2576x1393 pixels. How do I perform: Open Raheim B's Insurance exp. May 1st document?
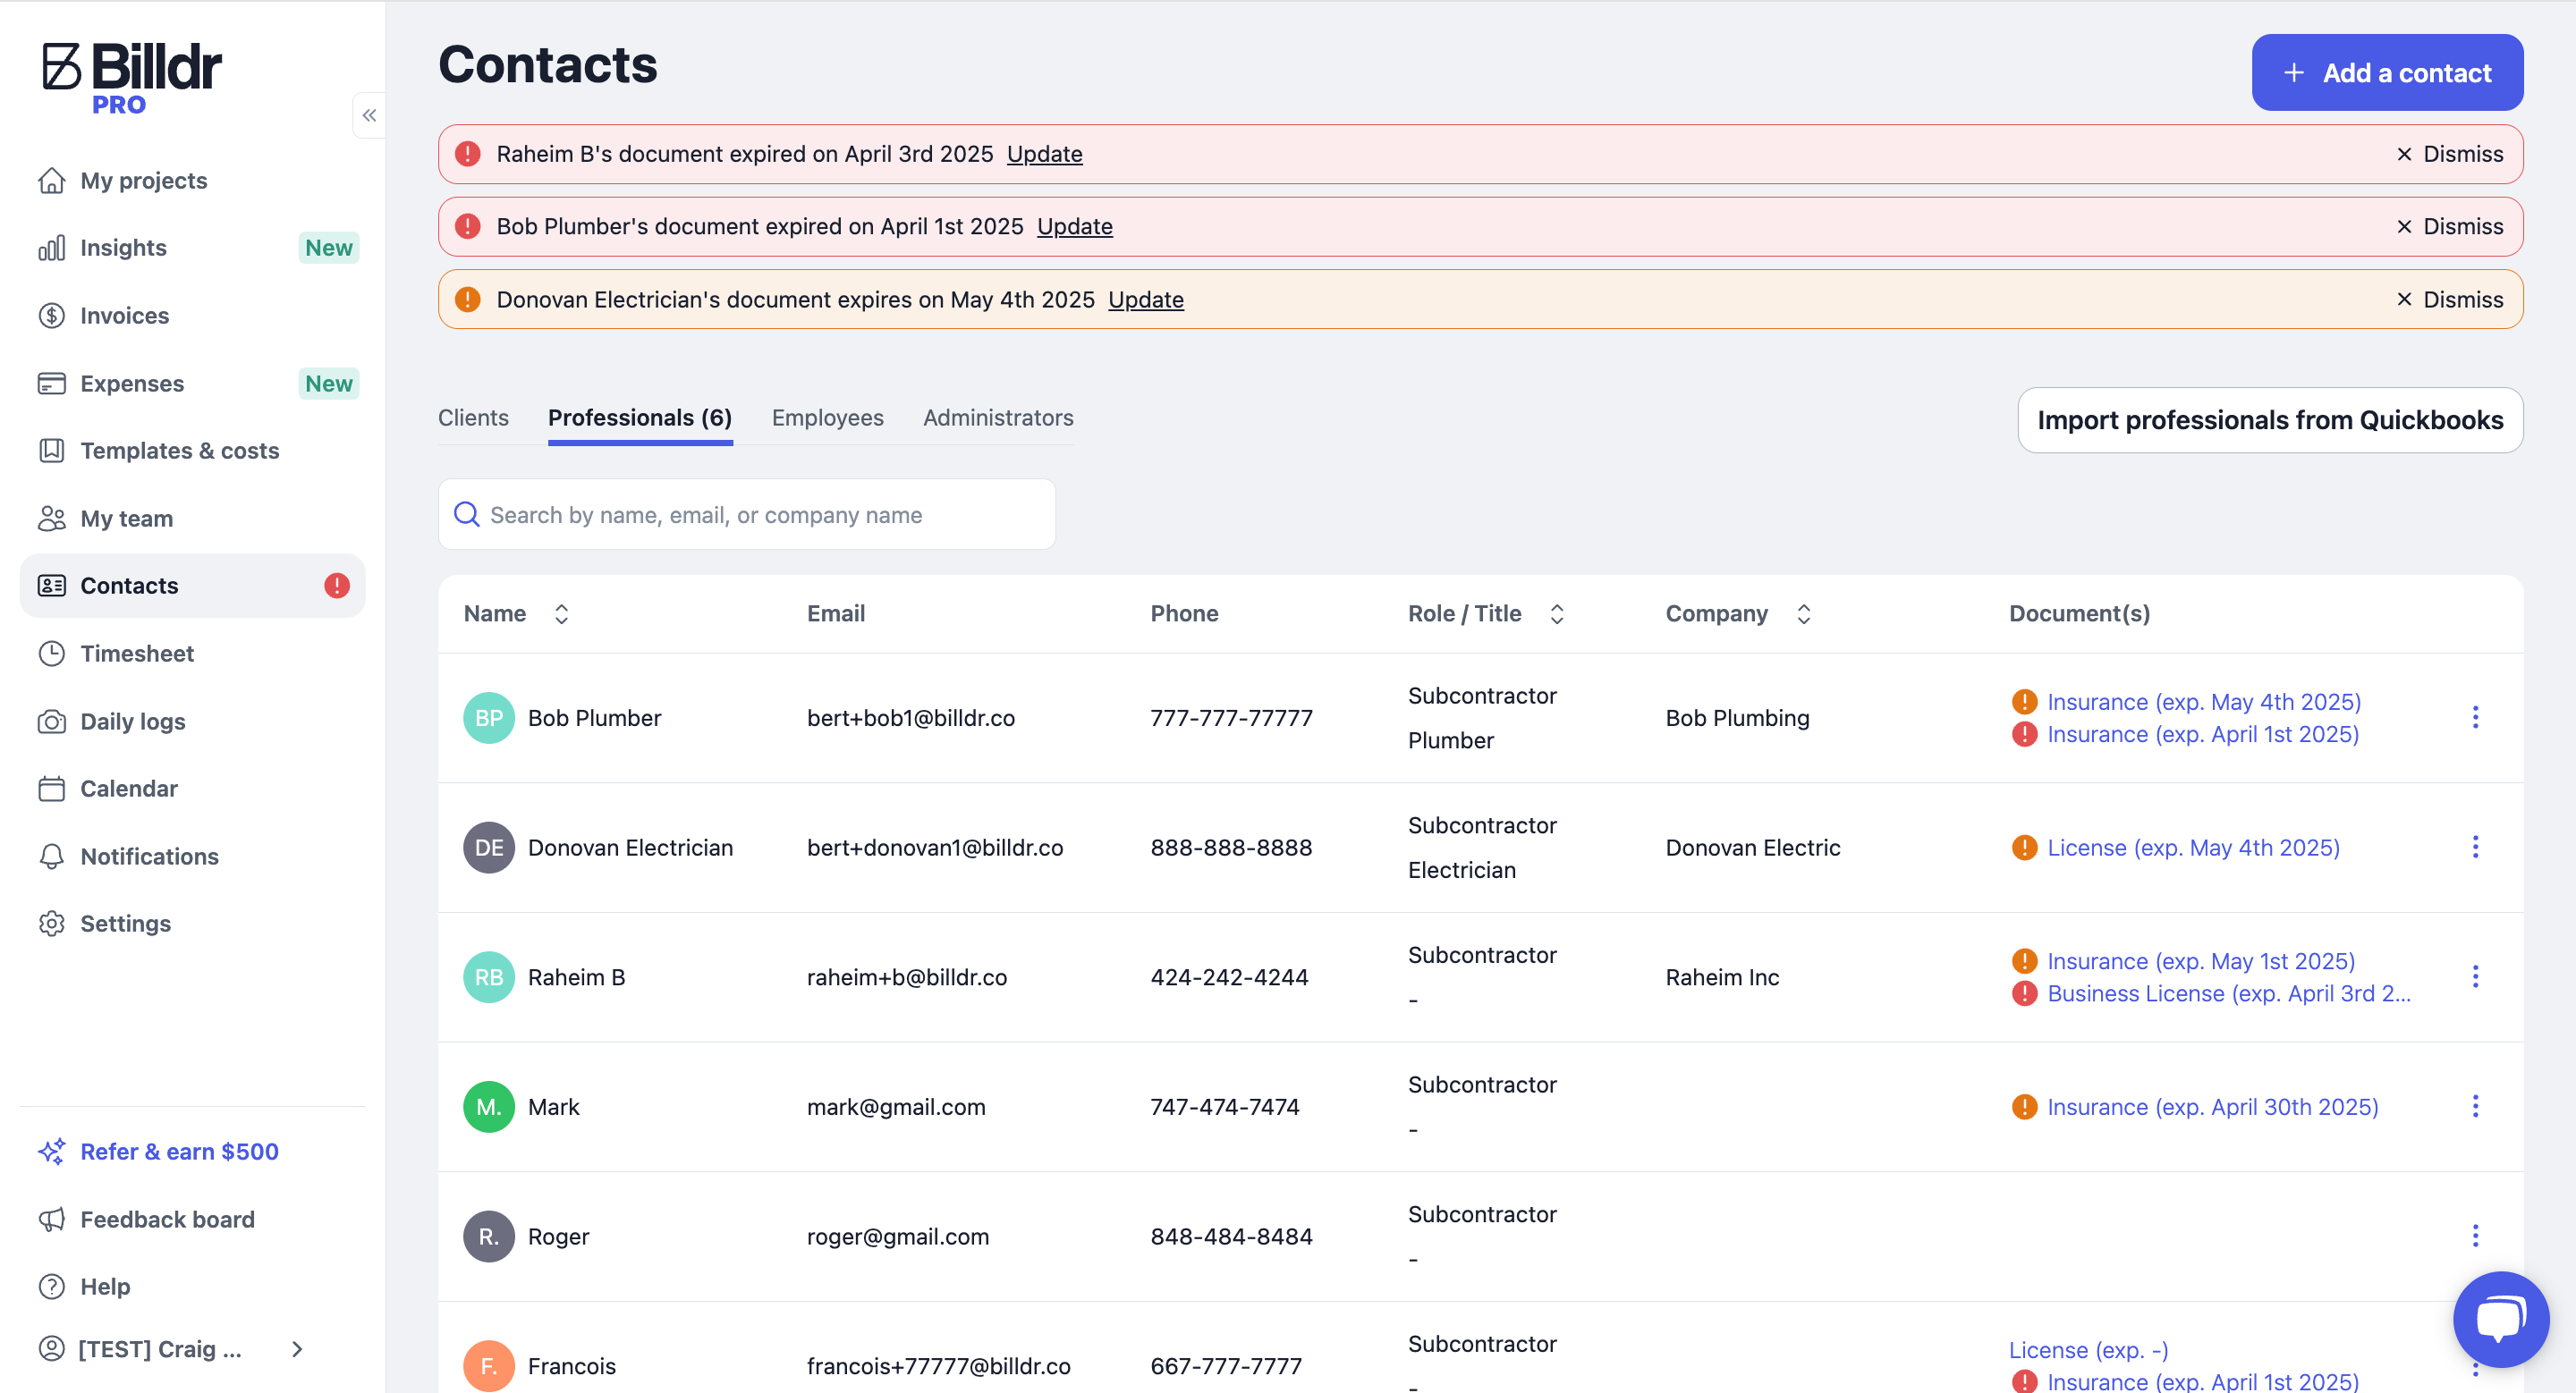click(x=2201, y=961)
